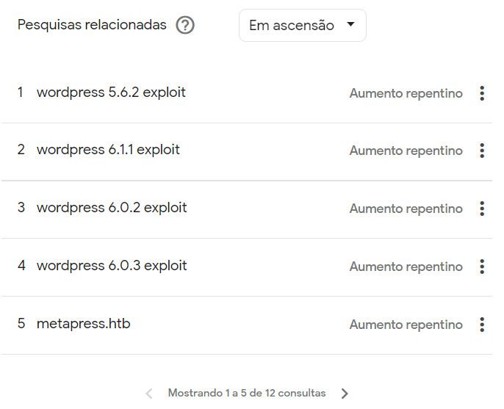This screenshot has width=504, height=409.
Task: Open the Em ascensão dropdown
Action: pos(303,26)
